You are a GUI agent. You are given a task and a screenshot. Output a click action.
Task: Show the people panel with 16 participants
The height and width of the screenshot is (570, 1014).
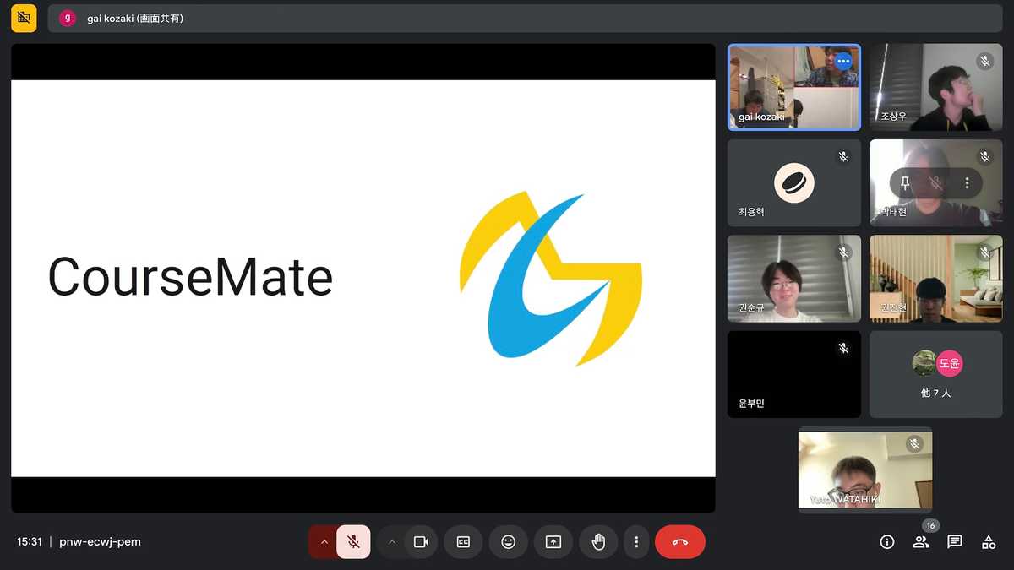[920, 542]
